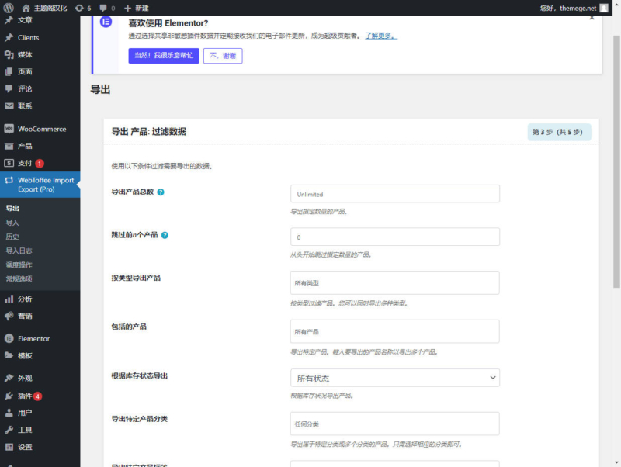Click the red 4 badge beside 插件

click(37, 396)
